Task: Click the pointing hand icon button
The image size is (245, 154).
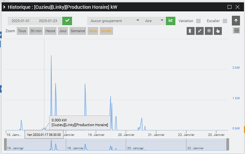Action: 218,31
